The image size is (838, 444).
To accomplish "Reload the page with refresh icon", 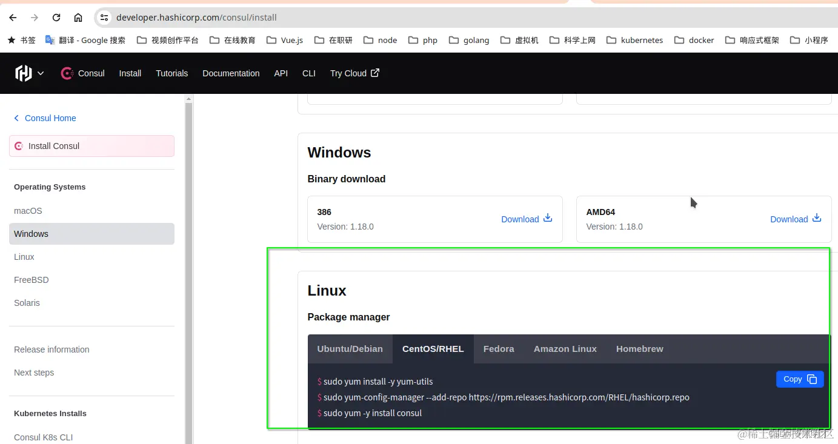I will (56, 18).
